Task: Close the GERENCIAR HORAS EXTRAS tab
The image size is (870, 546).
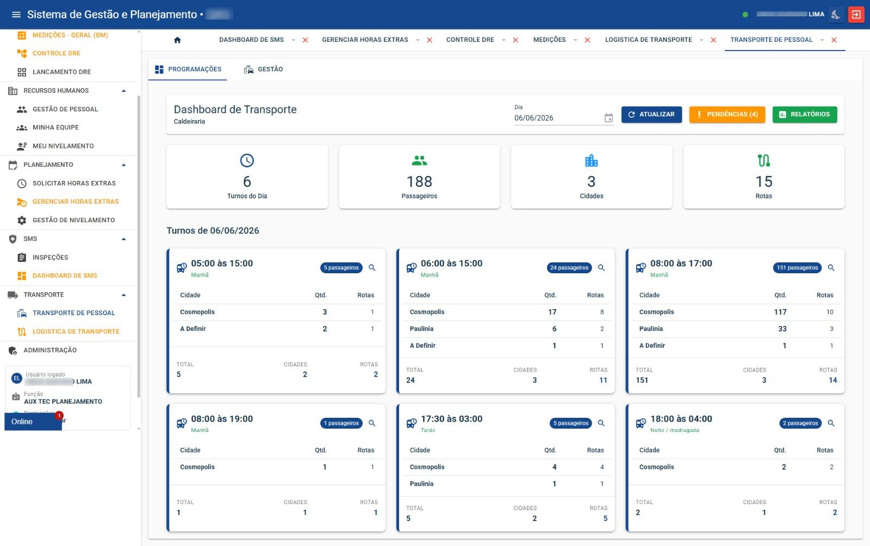Action: [x=430, y=40]
